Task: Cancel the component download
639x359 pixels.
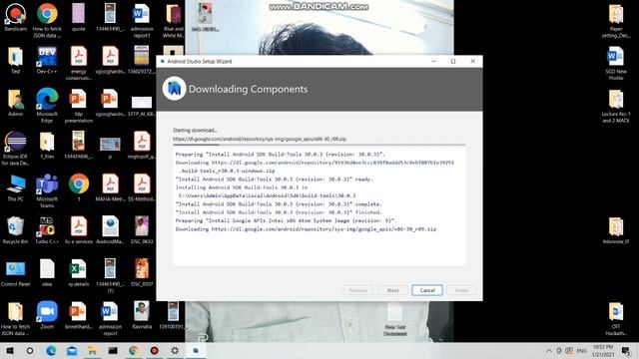Action: click(x=426, y=290)
